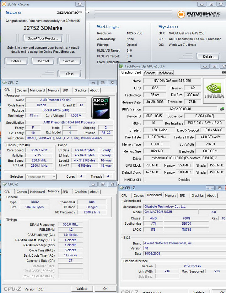
Task: Click the memory Type value DDR2
Action: tap(35, 202)
